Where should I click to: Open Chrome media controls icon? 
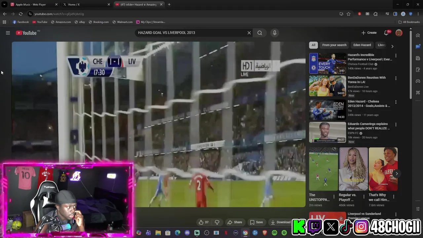387,14
